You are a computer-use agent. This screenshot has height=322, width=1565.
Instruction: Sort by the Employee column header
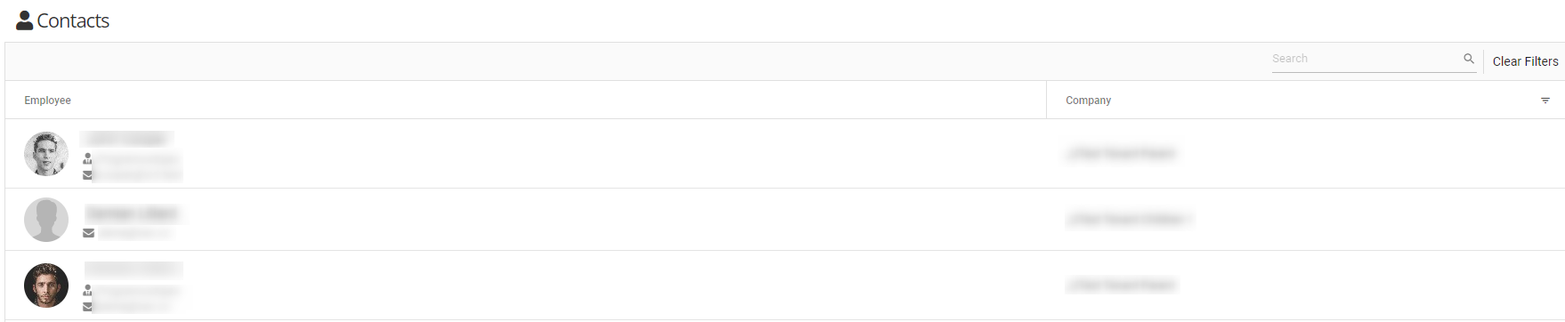[x=47, y=101]
